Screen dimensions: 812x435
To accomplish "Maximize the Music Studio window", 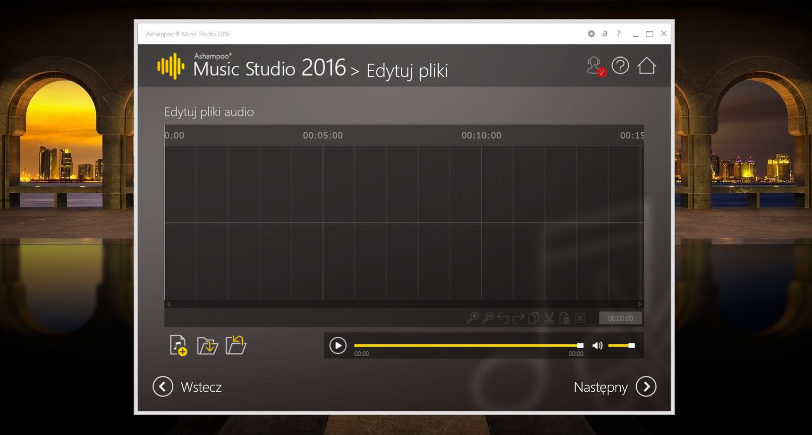I will [x=650, y=34].
